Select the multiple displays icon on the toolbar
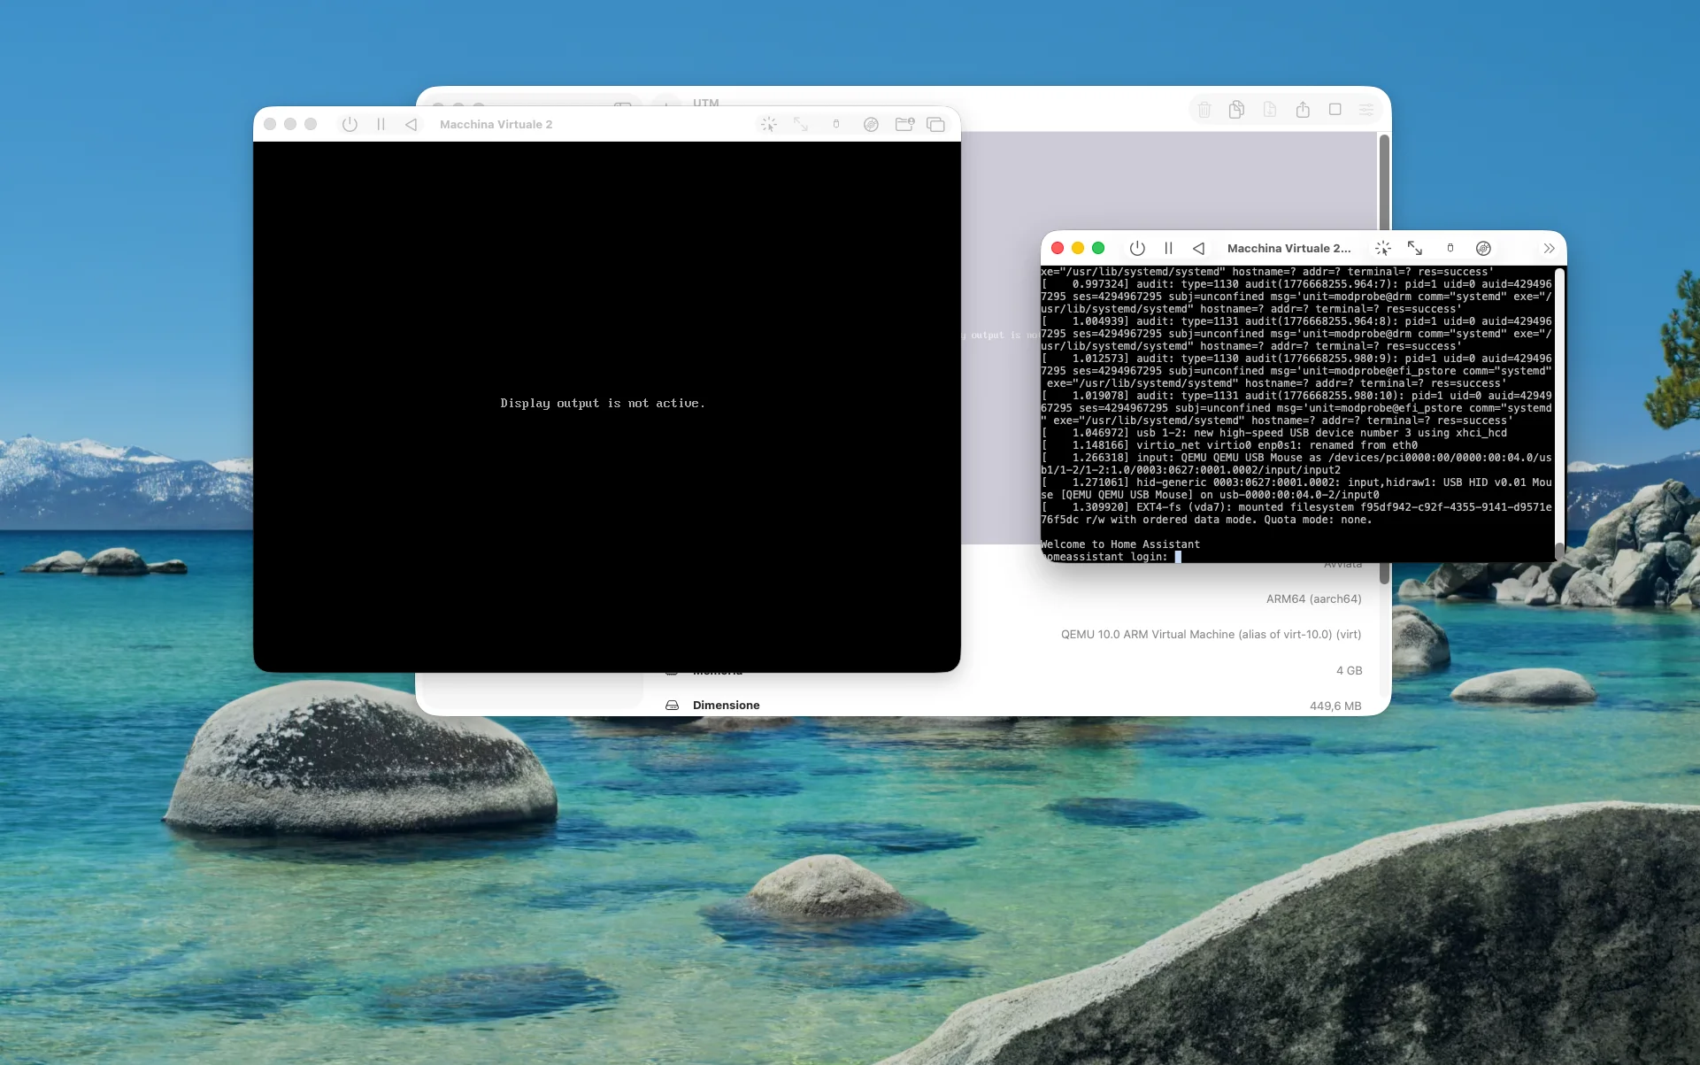 [x=936, y=124]
